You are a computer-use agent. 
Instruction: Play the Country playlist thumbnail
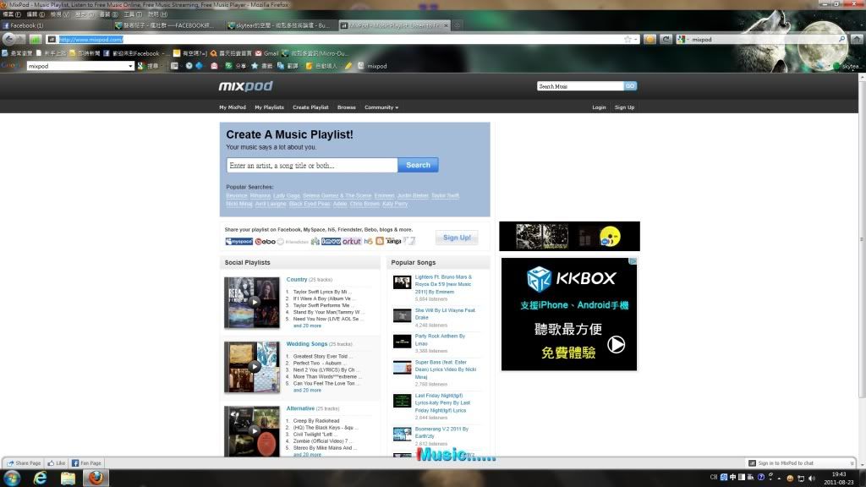pyautogui.click(x=252, y=303)
